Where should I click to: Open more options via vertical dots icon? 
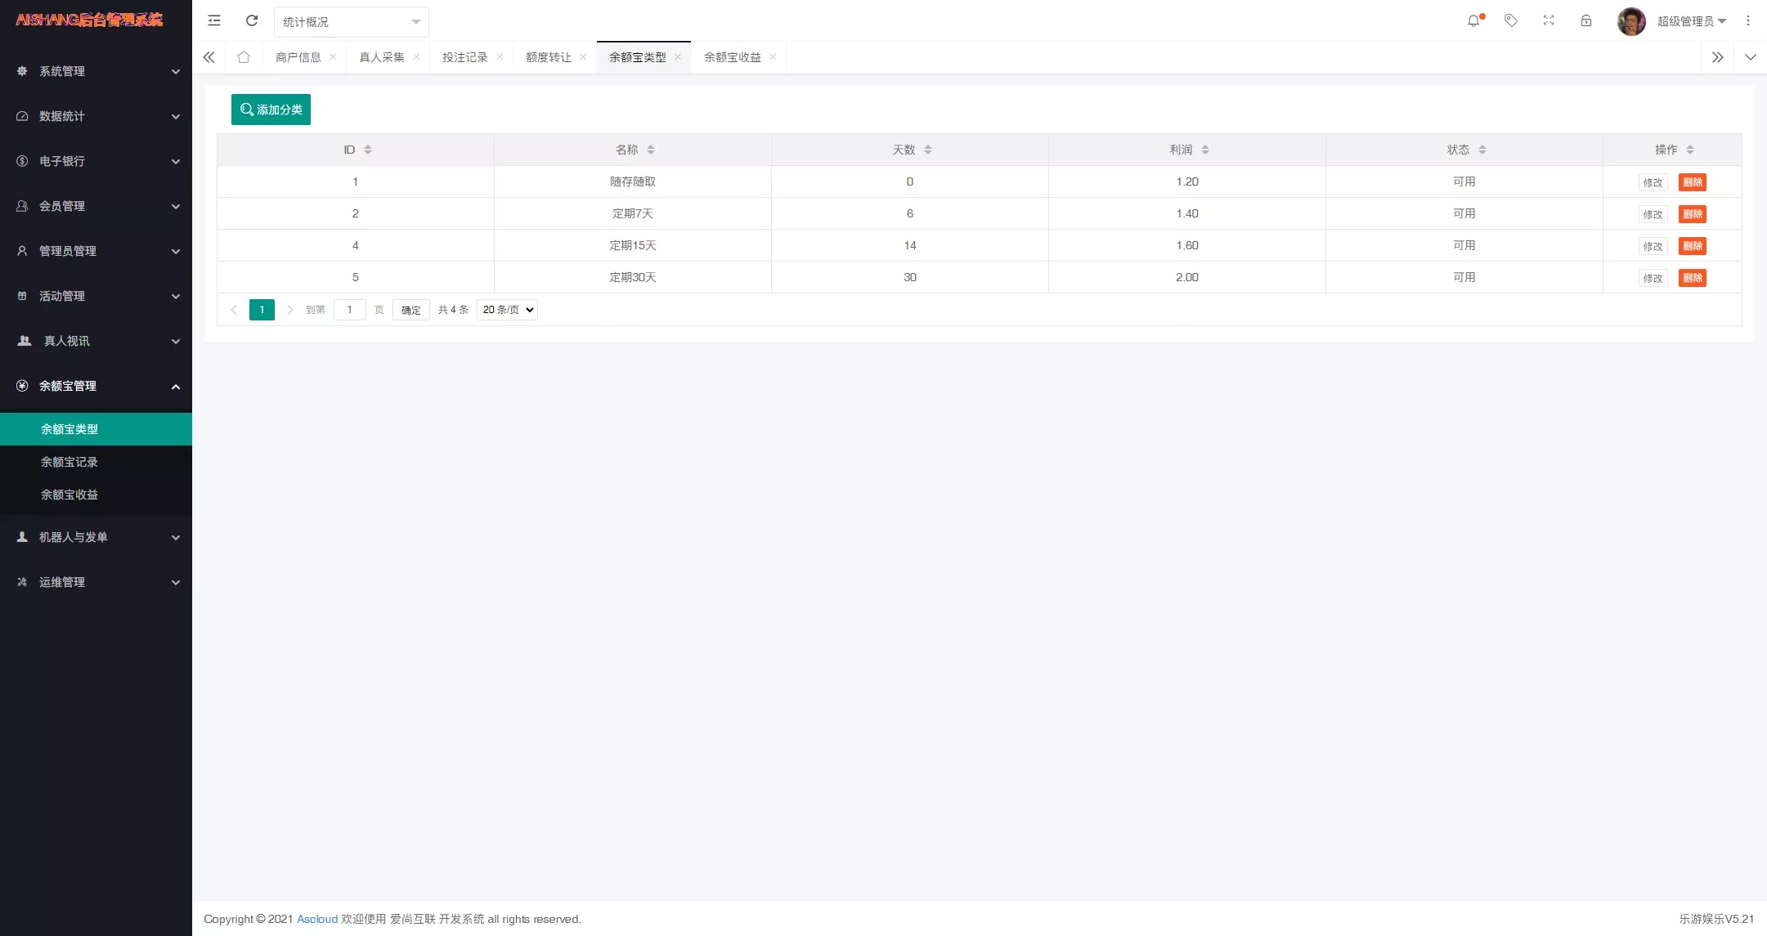click(x=1747, y=20)
